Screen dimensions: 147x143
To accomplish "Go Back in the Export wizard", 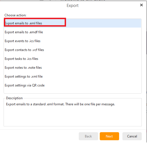I will (88, 136).
